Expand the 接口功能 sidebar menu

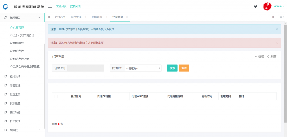point(22,112)
